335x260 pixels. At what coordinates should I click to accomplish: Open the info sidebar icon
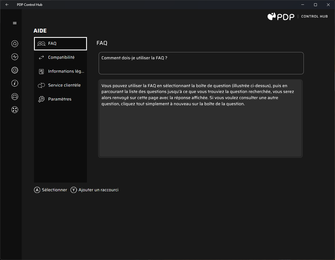[x=15, y=83]
